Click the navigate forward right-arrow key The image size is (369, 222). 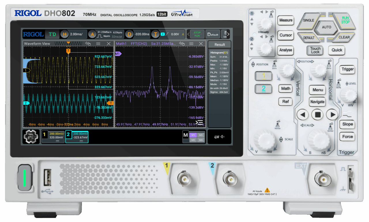[333, 115]
